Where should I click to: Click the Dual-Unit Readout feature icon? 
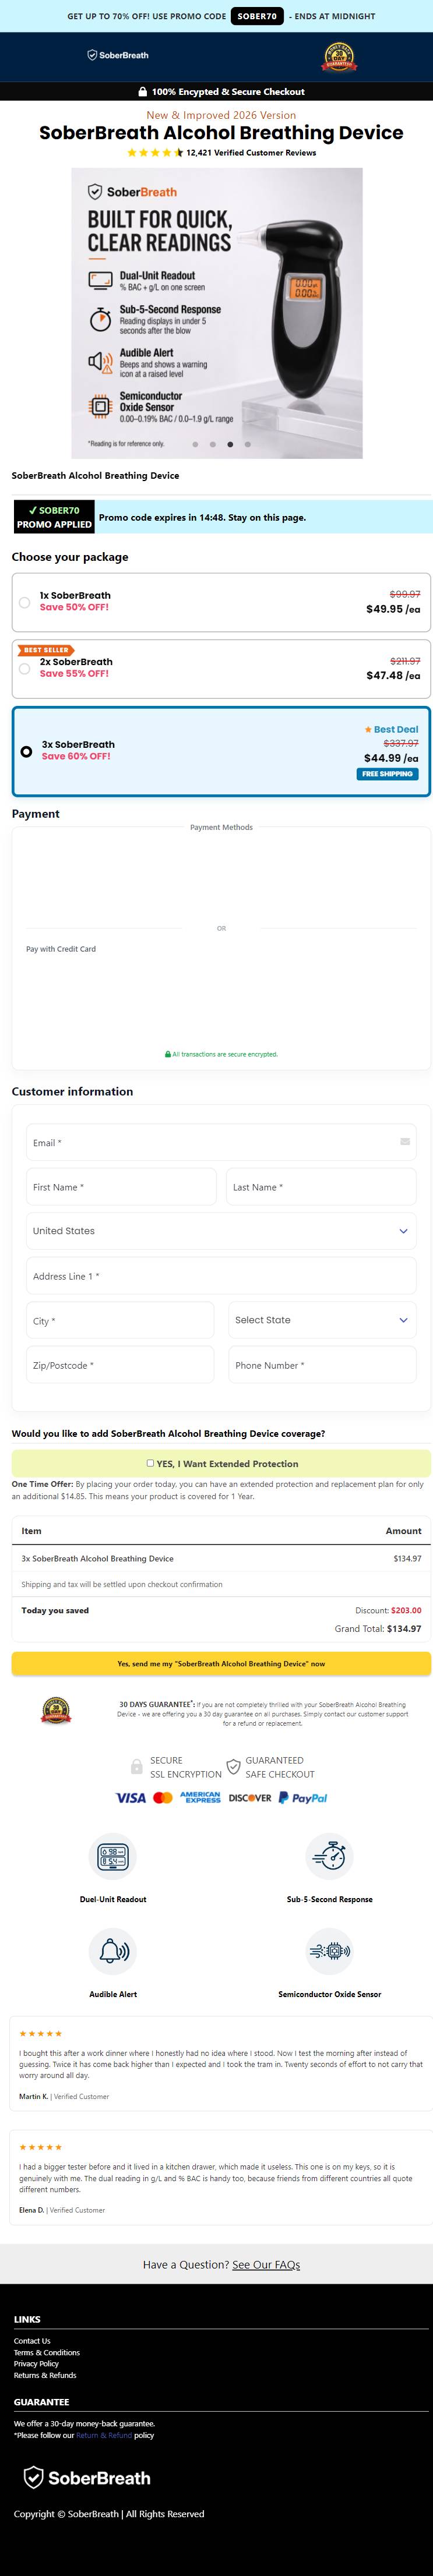113,1856
